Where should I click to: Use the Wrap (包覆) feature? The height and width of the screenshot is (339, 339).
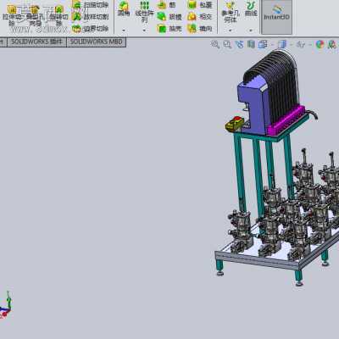(x=200, y=5)
